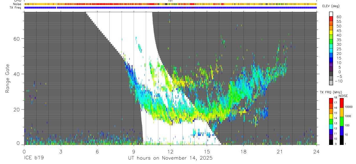Click "12" on the UT hours axis

(x=170, y=151)
